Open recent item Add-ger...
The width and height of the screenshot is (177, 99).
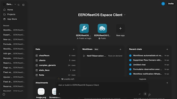pyautogui.click(x=14, y=54)
